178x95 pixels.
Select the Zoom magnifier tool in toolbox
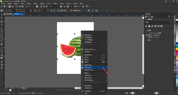tap(2, 25)
